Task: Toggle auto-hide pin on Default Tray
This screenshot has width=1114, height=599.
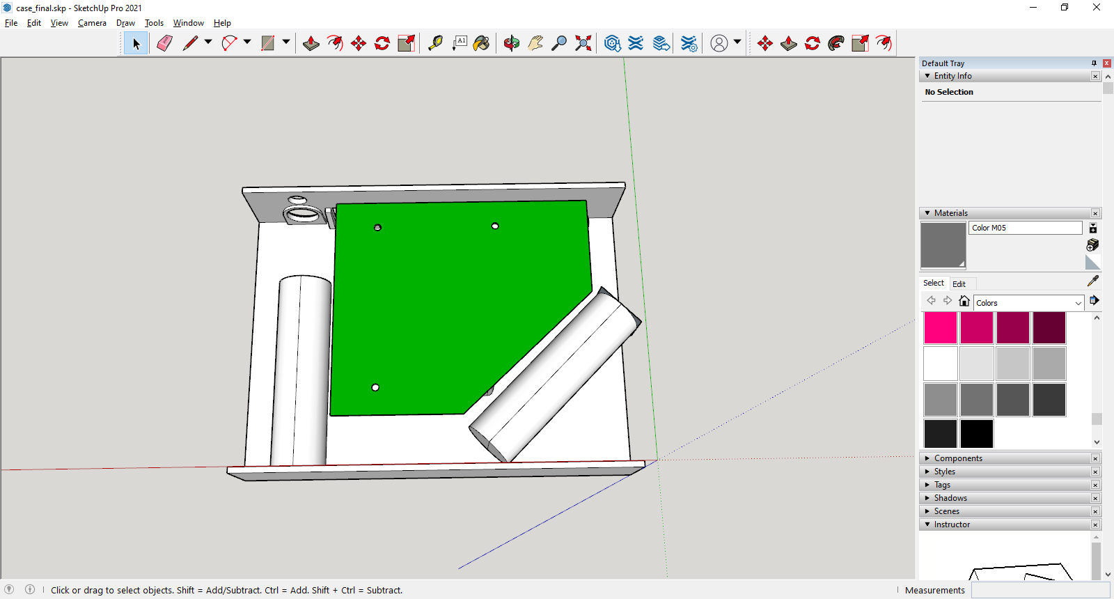Action: click(1094, 63)
